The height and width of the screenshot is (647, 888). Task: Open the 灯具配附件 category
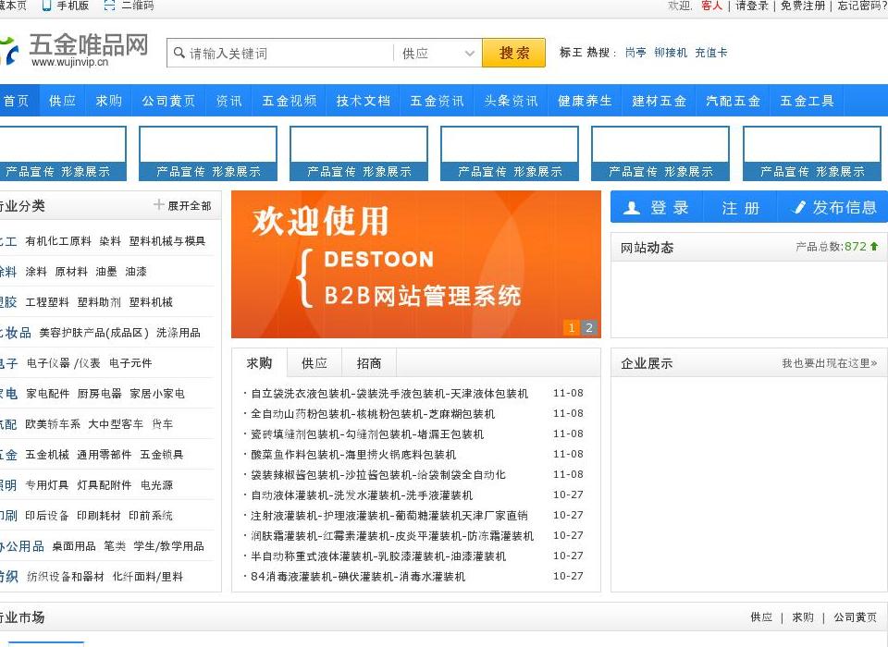click(105, 485)
